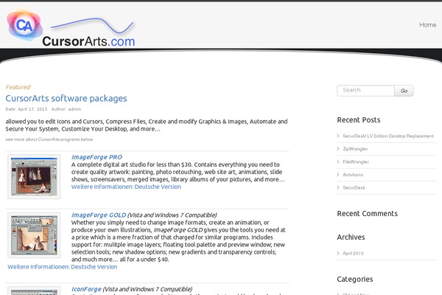Image resolution: width=442 pixels, height=295 pixels.
Task: Click the CA logo icon
Action: (25, 25)
